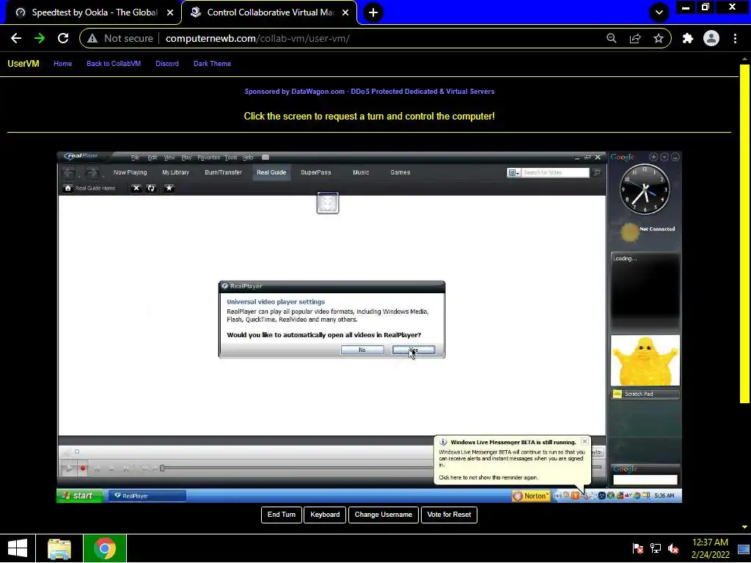Click the Search for Video field
This screenshot has width=751, height=563.
click(554, 172)
